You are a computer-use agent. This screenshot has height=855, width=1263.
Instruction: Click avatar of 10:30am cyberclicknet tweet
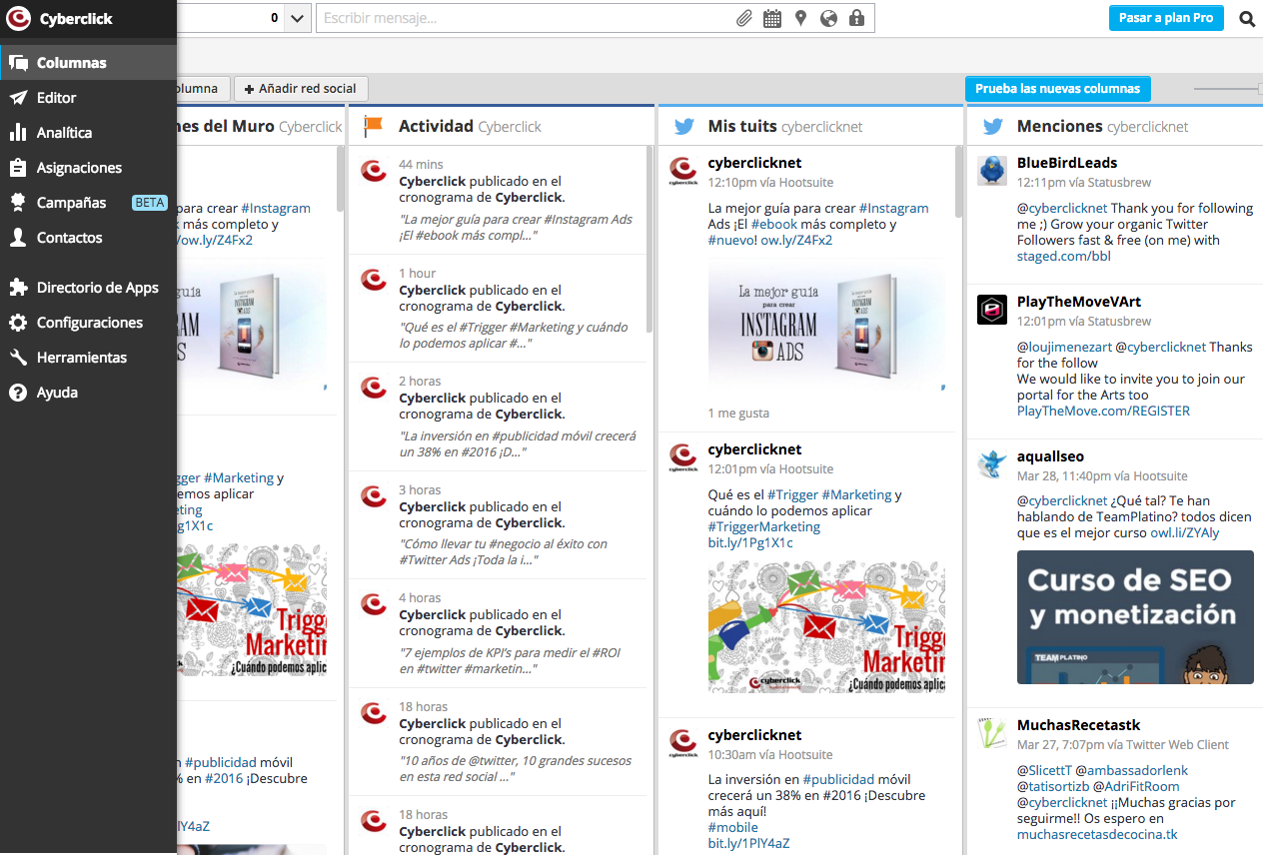(x=683, y=743)
